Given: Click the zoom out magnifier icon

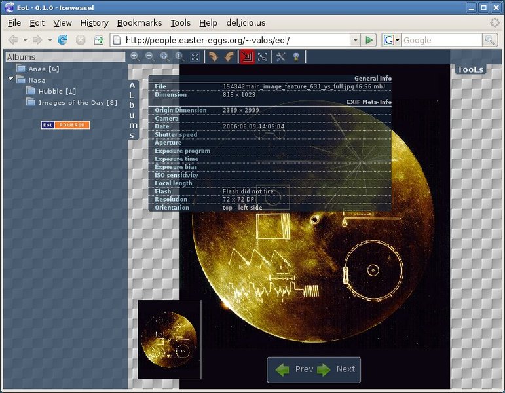Looking at the screenshot, I should 150,57.
